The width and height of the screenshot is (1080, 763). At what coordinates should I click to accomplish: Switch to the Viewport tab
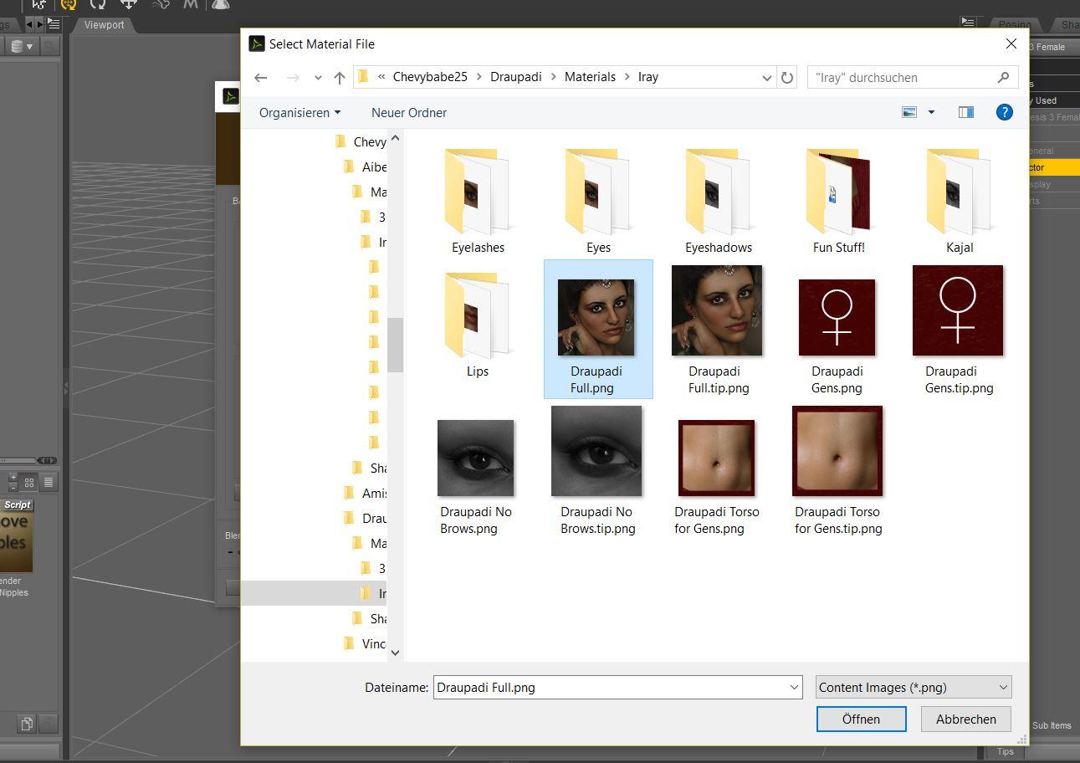click(x=105, y=25)
